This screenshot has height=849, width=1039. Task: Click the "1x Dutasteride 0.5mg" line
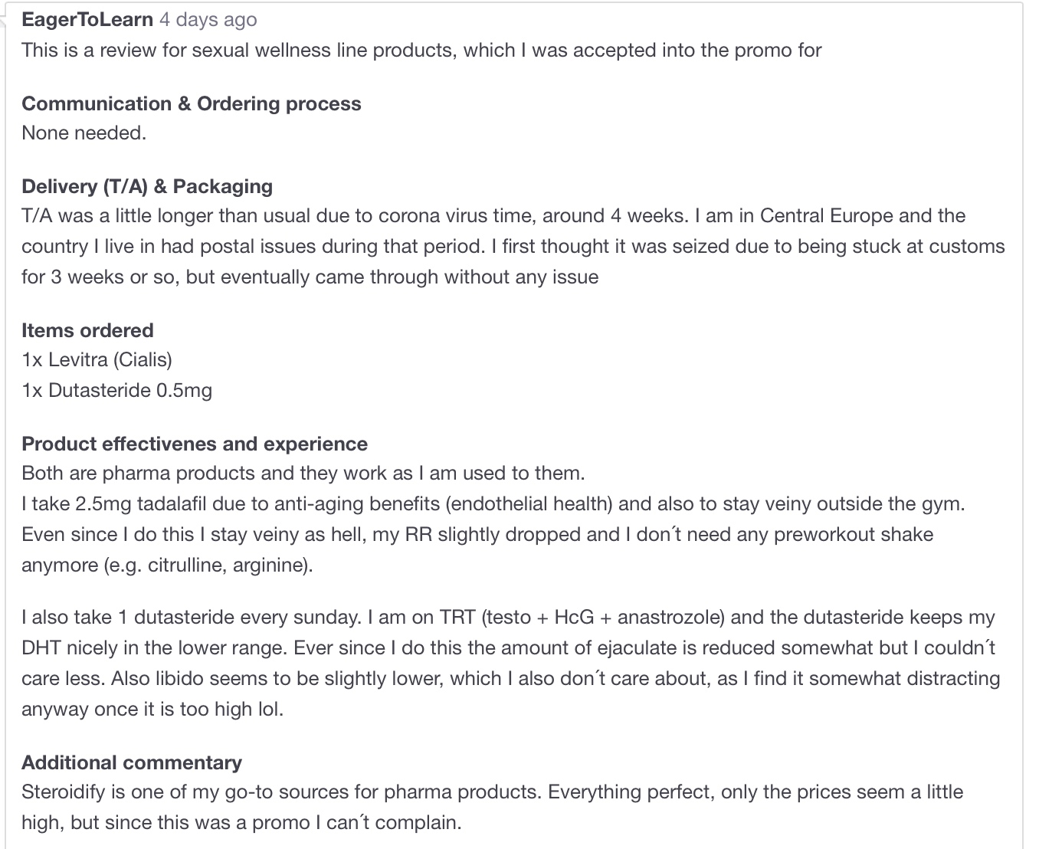(116, 390)
